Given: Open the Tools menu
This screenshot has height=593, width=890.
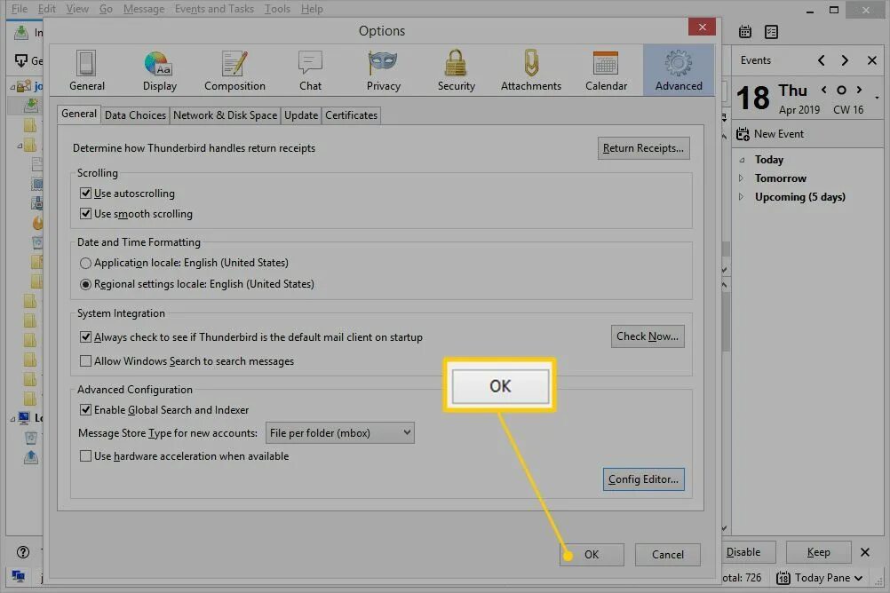Looking at the screenshot, I should click(277, 9).
